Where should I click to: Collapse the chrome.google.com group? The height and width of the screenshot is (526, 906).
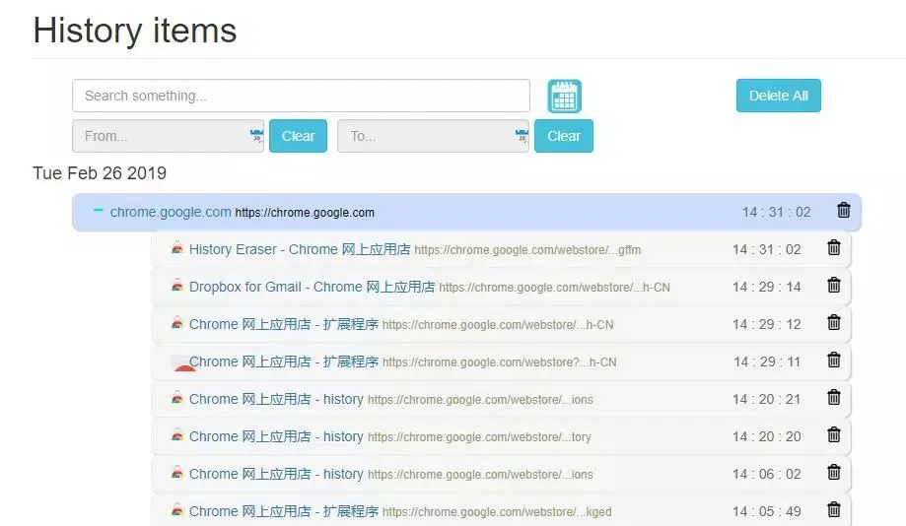point(99,211)
